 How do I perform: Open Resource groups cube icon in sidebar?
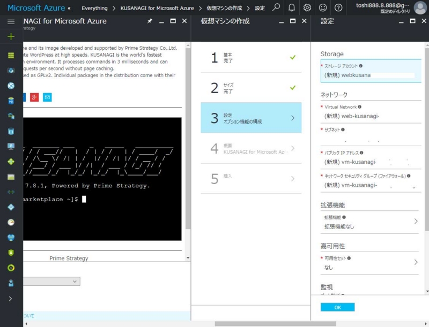click(x=11, y=71)
